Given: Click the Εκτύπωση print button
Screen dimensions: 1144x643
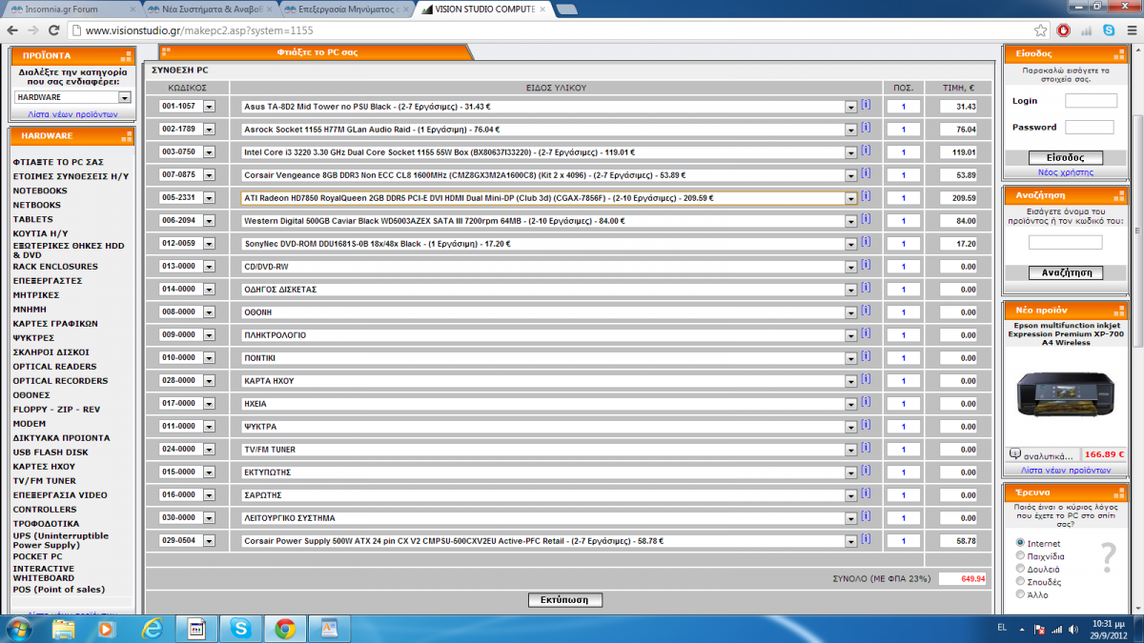Looking at the screenshot, I should pyautogui.click(x=565, y=600).
